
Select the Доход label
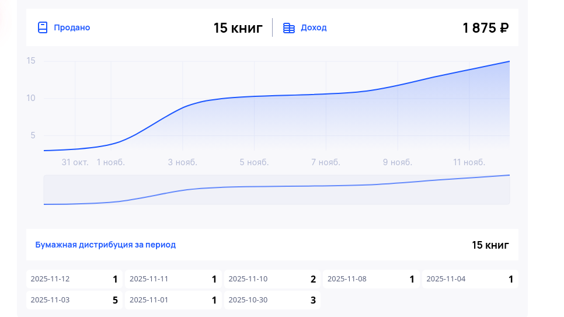coord(314,27)
